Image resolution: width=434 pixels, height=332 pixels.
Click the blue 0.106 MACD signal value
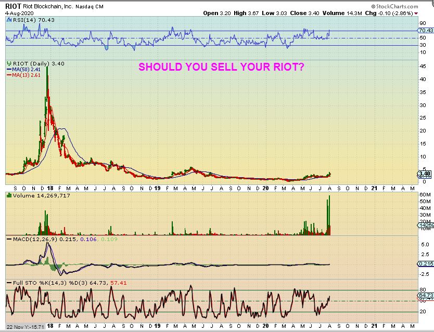pos(88,239)
